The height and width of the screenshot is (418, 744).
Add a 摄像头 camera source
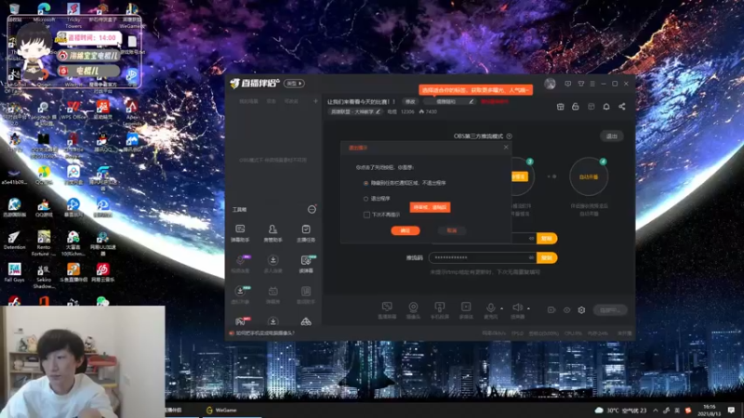(413, 310)
